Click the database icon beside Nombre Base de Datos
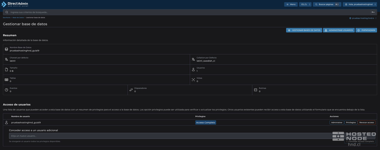 click(7, 49)
